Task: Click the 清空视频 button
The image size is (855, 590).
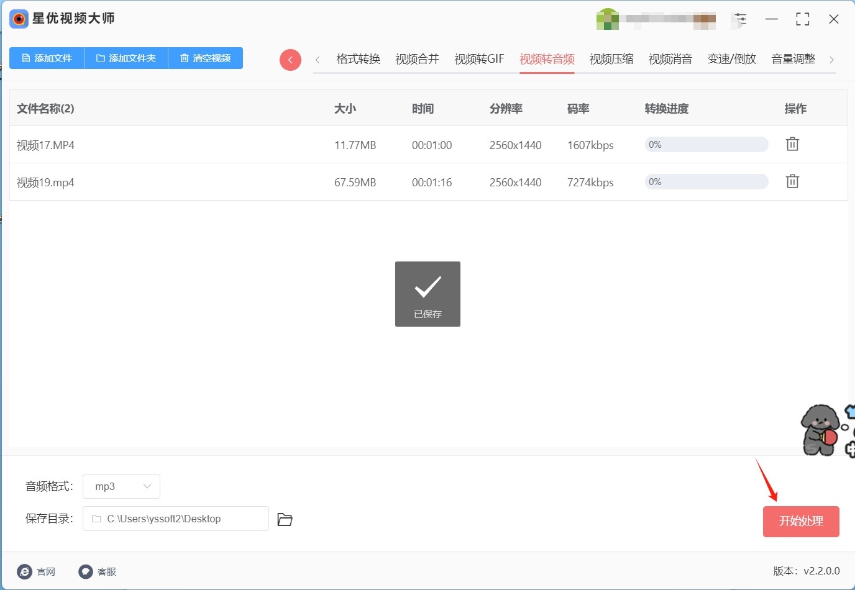Action: (x=205, y=58)
